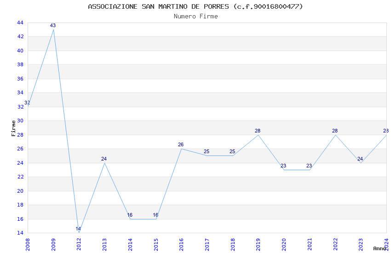The image size is (391, 253).
Task: Select the 2008 year label
Action: pyautogui.click(x=28, y=244)
